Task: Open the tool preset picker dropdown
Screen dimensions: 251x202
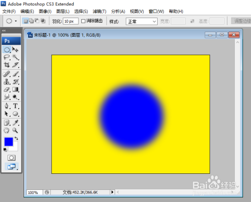Action: pos(16,21)
